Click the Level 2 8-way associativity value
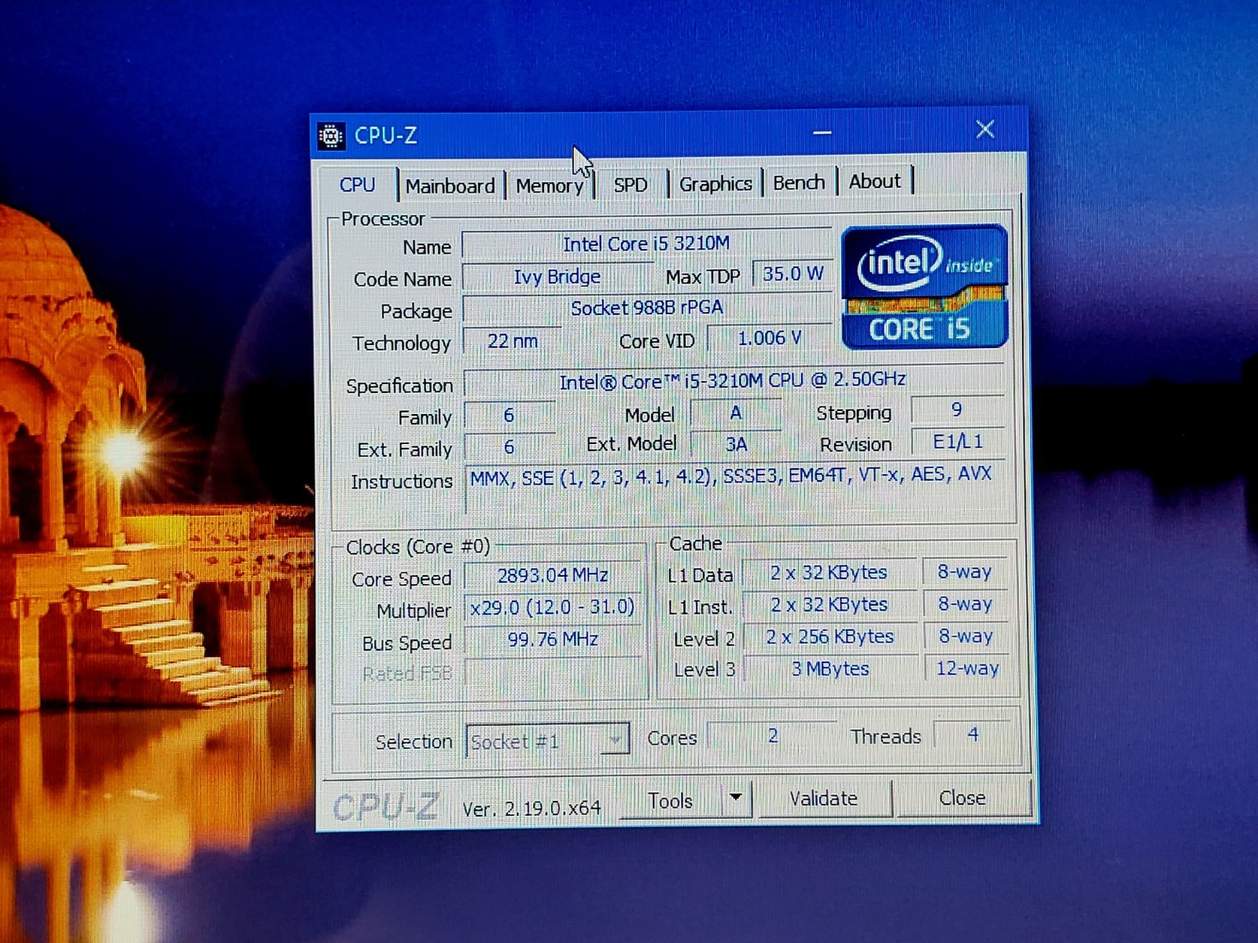The image size is (1258, 943). [x=966, y=636]
